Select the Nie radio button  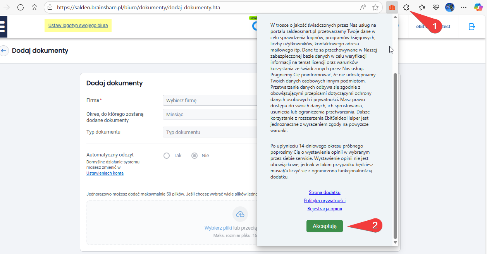click(194, 156)
